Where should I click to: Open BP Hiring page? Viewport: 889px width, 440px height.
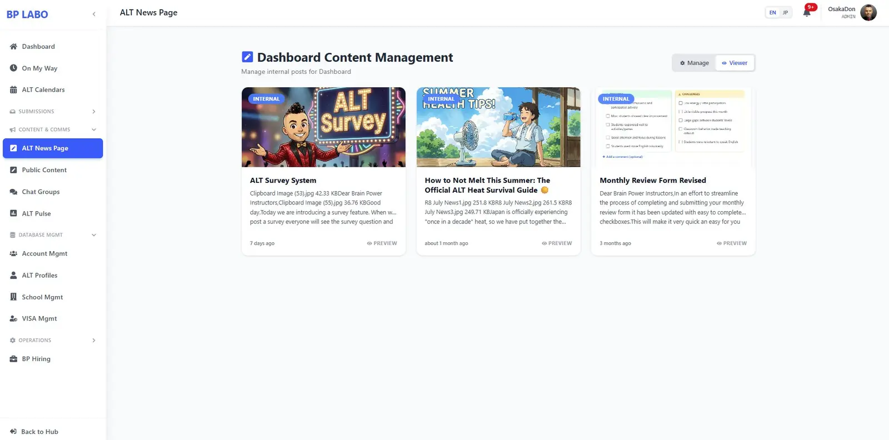53,359
